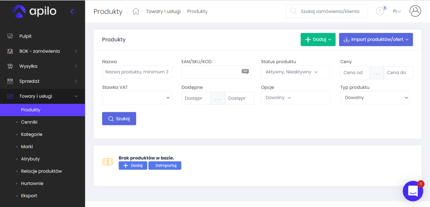Click the Pulpit dashboard icon

click(10, 36)
